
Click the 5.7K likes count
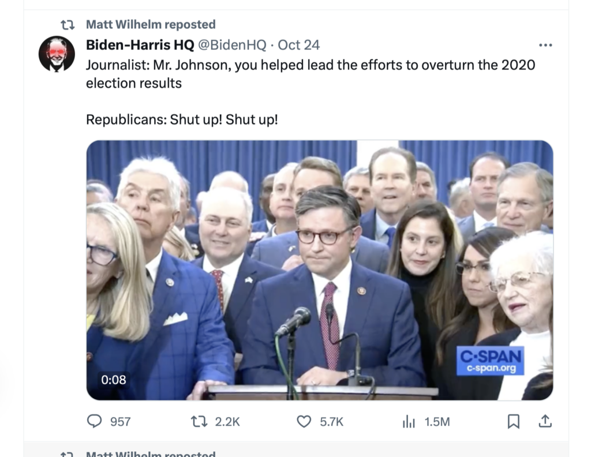(331, 422)
